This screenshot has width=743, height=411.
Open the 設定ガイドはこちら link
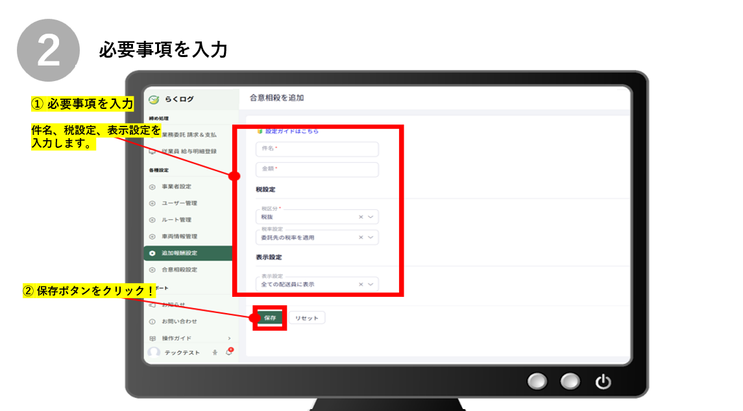[x=291, y=131]
